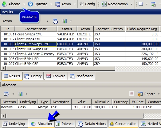The width and height of the screenshot is (161, 128).
Task: Click left arrow of Results horizontal scrollbar
Action: click(x=3, y=68)
